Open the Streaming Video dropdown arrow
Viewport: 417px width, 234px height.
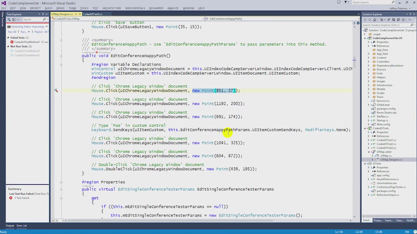pos(47,27)
